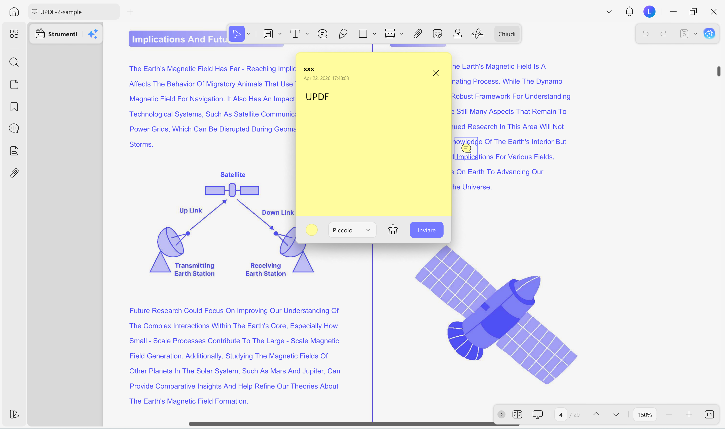Click the Chiudi button
The width and height of the screenshot is (725, 429).
(506, 34)
